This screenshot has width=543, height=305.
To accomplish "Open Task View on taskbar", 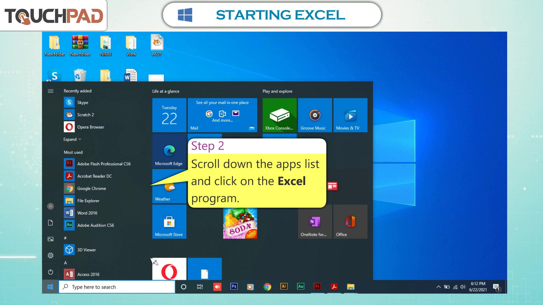I will coord(200,287).
